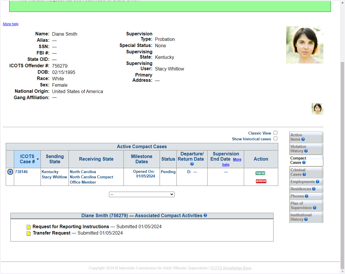This screenshot has height=274, width=345.
Task: Sort by ICOTS Case # column arrow
Action: click(38, 159)
